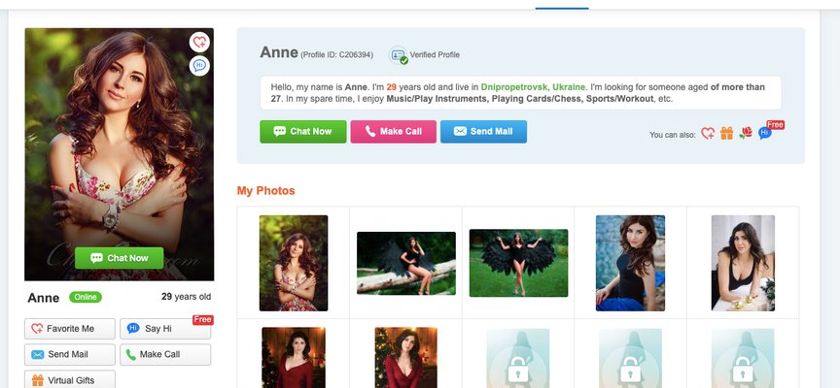Viewport: 840px width, 388px height.
Task: Click the free Hi icon beside 'You can also'
Action: click(765, 132)
